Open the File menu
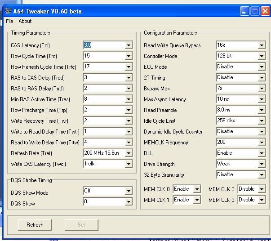 [x=9, y=21]
